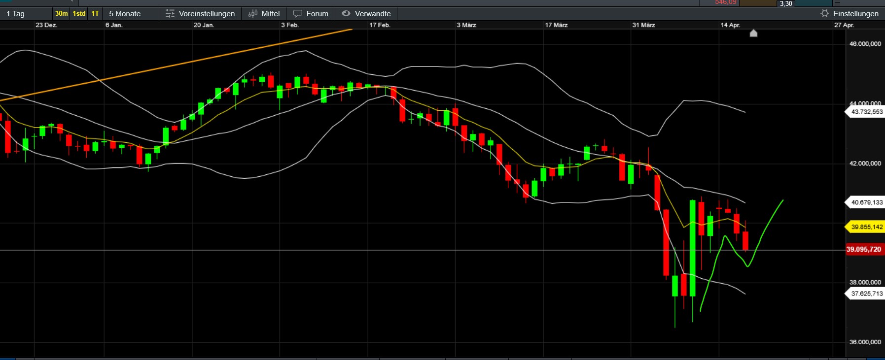Select the 1T daily interval shortcut
This screenshot has width=885, height=360.
tap(95, 14)
